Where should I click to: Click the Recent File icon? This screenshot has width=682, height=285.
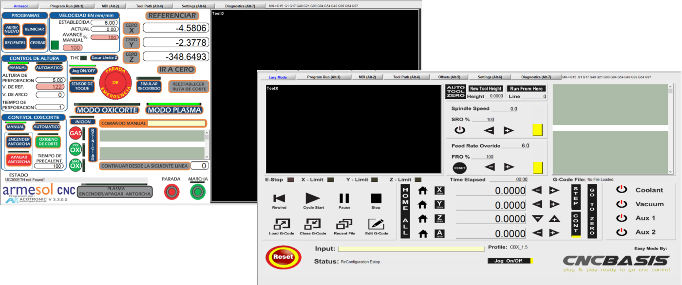click(x=344, y=224)
